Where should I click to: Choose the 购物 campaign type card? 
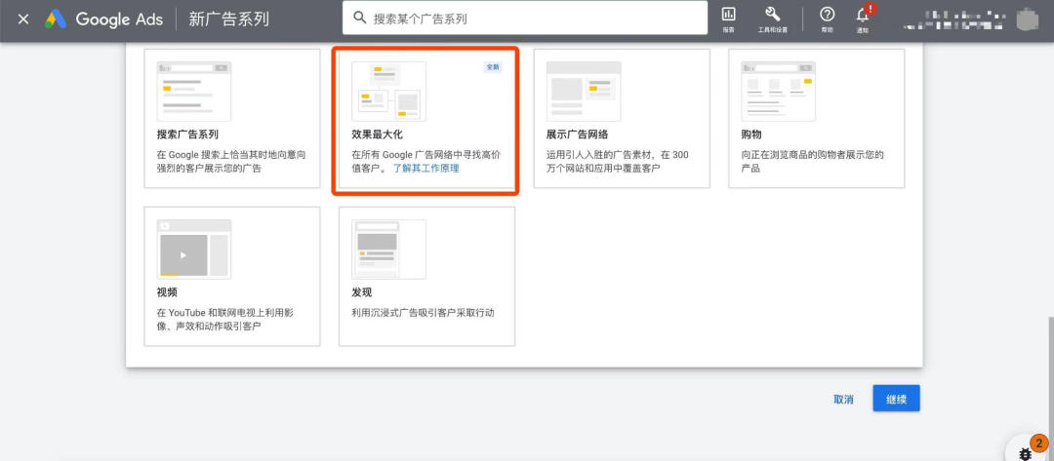click(816, 118)
